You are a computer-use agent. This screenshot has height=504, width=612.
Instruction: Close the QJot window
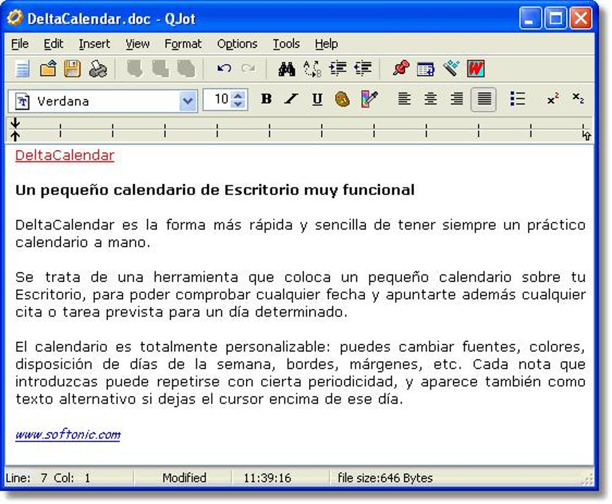coord(581,18)
